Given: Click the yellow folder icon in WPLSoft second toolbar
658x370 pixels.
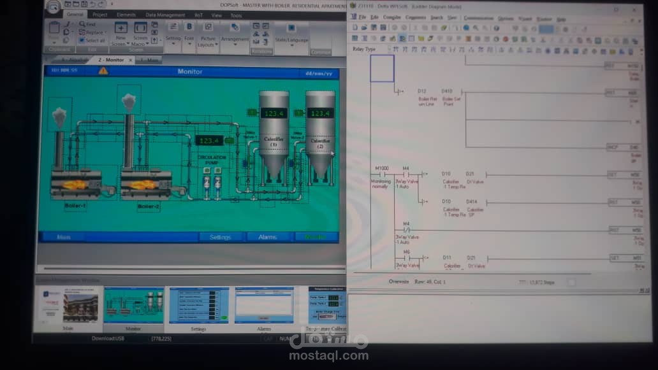Looking at the screenshot, I should tap(421, 39).
